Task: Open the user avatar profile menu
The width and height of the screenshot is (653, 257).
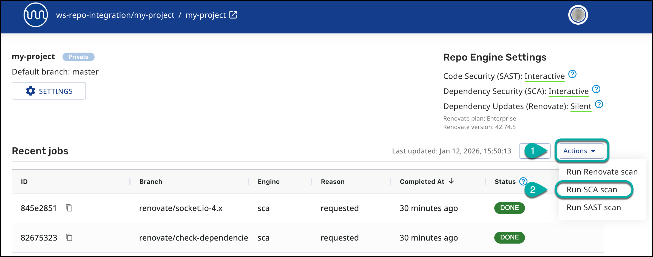Action: point(578,15)
